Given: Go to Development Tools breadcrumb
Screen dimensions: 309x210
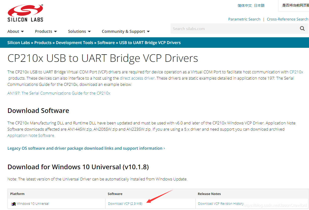Looking at the screenshot, I should [74, 43].
